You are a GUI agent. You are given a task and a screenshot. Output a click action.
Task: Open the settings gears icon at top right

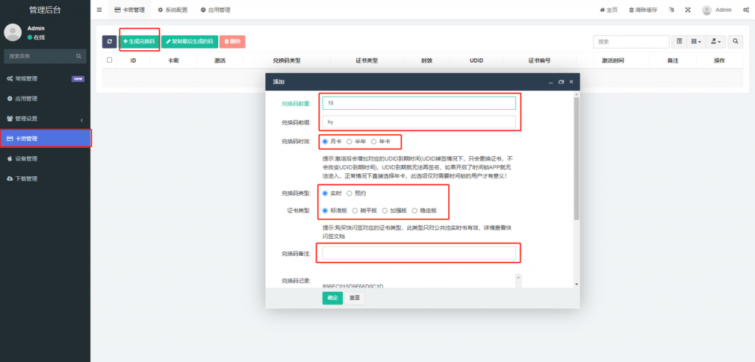pyautogui.click(x=746, y=10)
